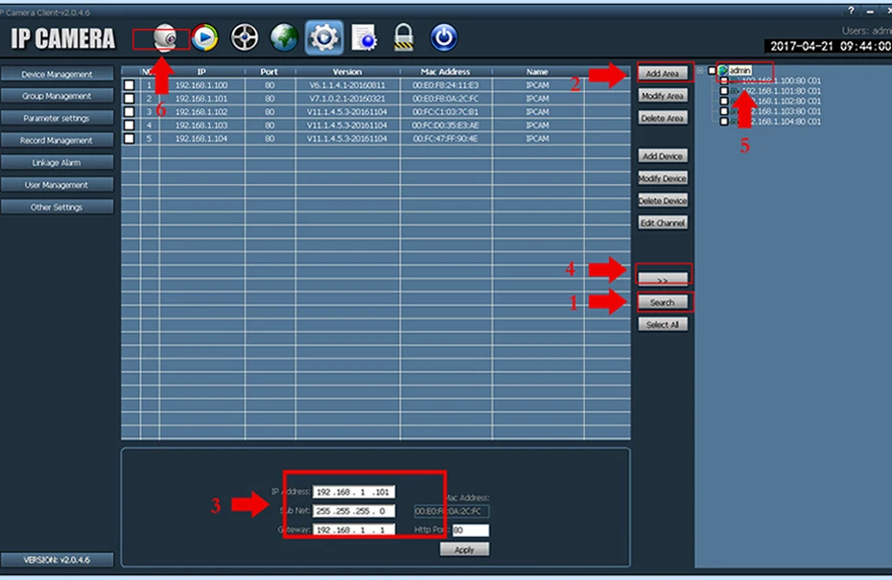The width and height of the screenshot is (892, 580).
Task: Click the Mac Address column header
Action: click(445, 72)
